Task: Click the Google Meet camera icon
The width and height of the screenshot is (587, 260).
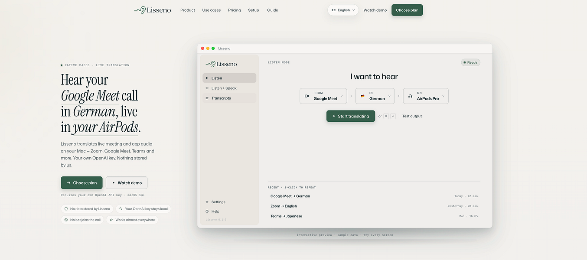Action: click(307, 96)
